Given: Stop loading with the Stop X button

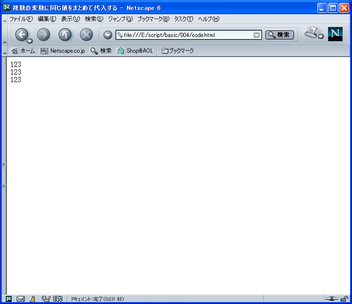Looking at the screenshot, I should (x=87, y=35).
